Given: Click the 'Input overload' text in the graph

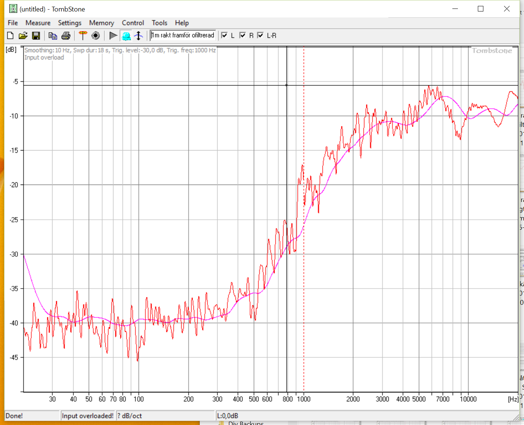Looking at the screenshot, I should point(44,57).
